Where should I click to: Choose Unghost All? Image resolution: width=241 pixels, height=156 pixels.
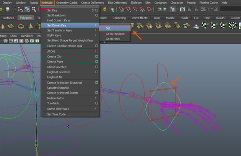pyautogui.click(x=70, y=77)
